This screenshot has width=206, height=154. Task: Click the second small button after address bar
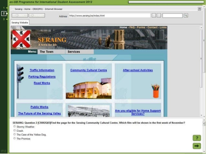159,15
